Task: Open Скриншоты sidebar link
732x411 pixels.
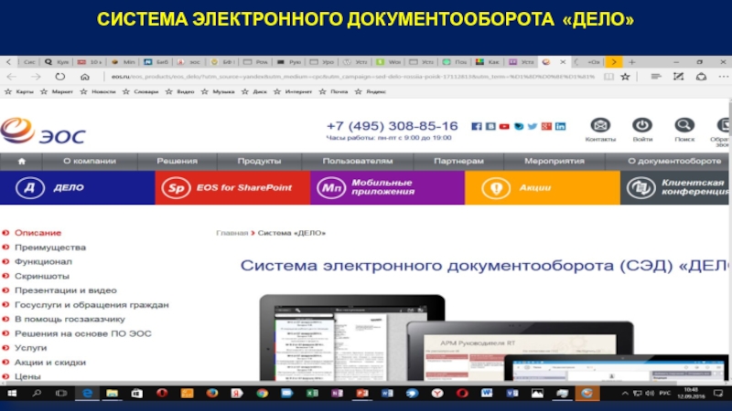Action: [x=42, y=277]
